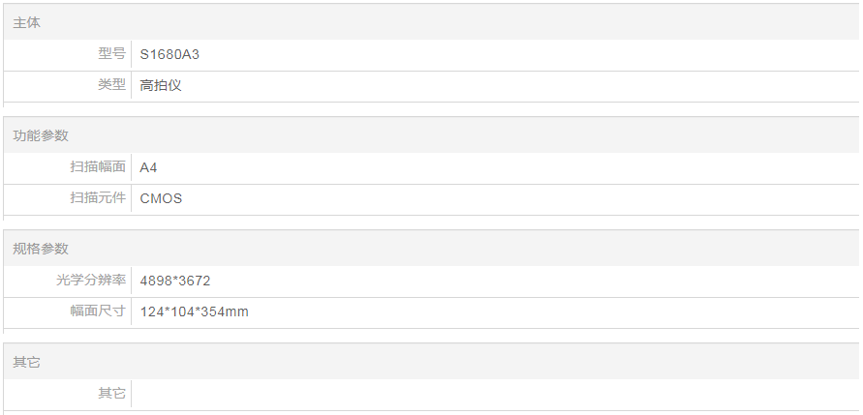Image resolution: width=863 pixels, height=415 pixels.
Task: Click the white gap between 规格参数 and 其它 sections
Action: 431,336
